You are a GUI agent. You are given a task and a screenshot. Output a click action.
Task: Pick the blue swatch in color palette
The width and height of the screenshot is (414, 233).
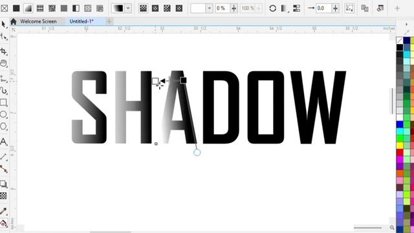click(x=400, y=124)
